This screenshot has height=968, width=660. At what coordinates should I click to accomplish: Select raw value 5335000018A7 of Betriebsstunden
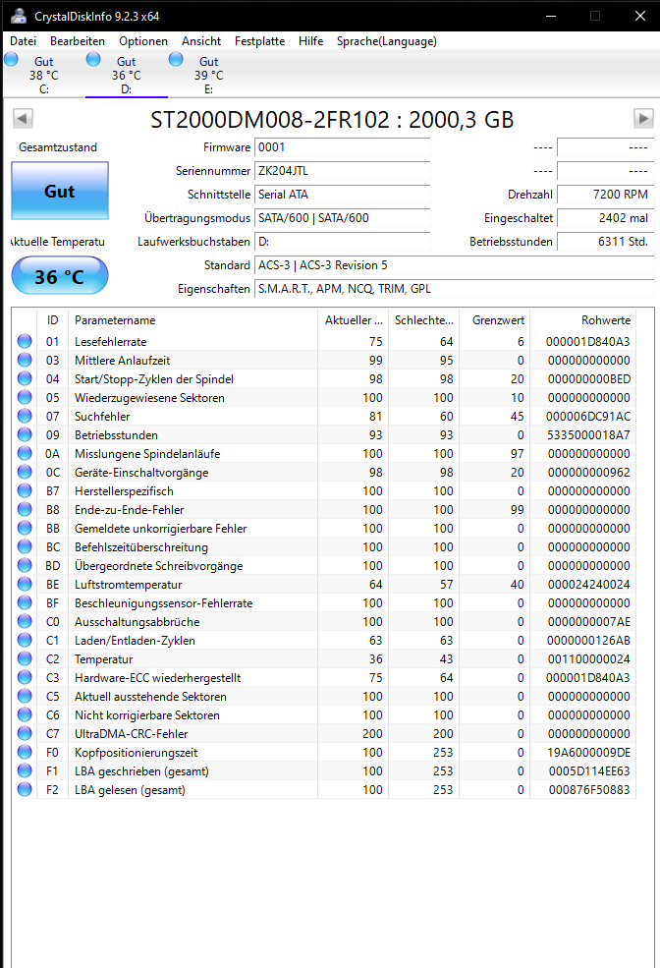[588, 435]
